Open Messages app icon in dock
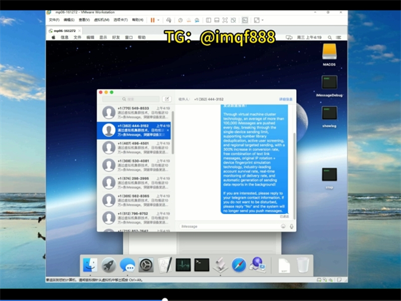This screenshot has width=401, height=301. (127, 265)
